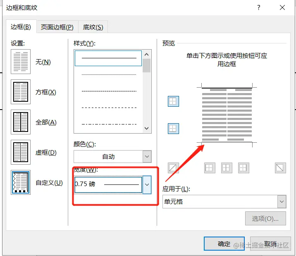The height and width of the screenshot is (256, 296).
Task: Toggle the top border button in preview
Action: [x=173, y=101]
